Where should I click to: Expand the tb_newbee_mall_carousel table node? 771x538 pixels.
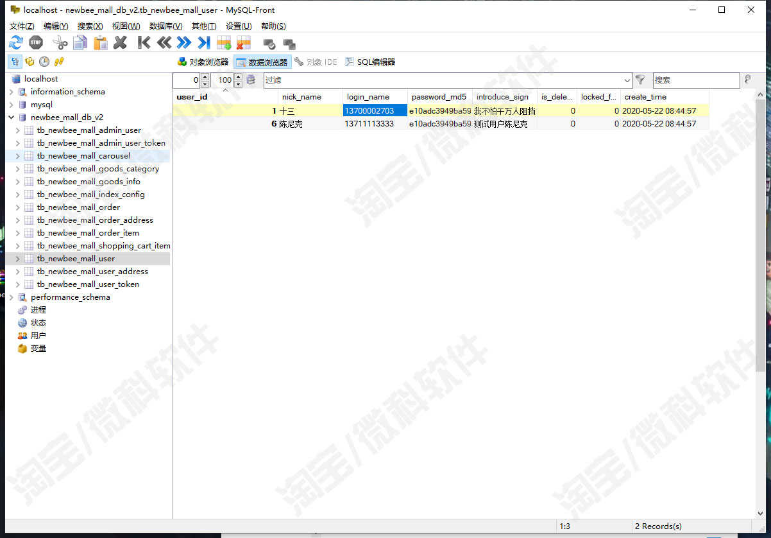pyautogui.click(x=18, y=156)
